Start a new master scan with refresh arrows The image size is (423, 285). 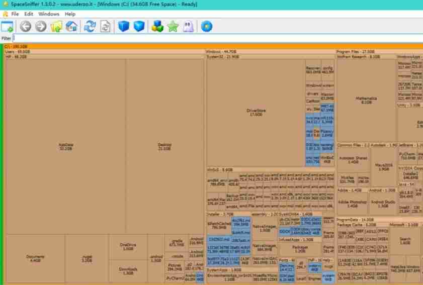click(90, 27)
